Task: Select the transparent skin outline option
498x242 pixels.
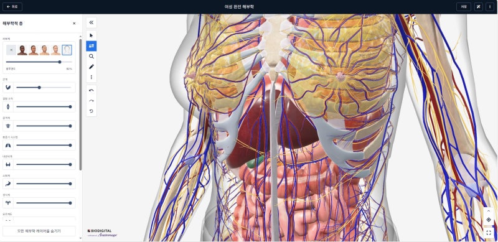Action: (x=67, y=50)
